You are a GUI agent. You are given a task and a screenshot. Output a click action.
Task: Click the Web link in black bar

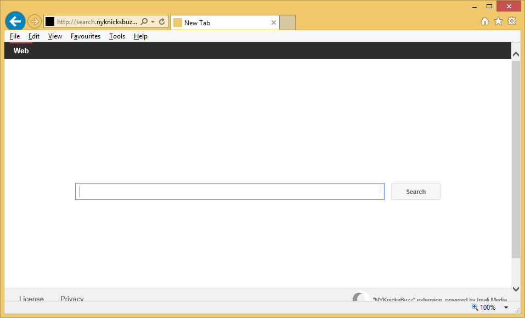coord(21,51)
